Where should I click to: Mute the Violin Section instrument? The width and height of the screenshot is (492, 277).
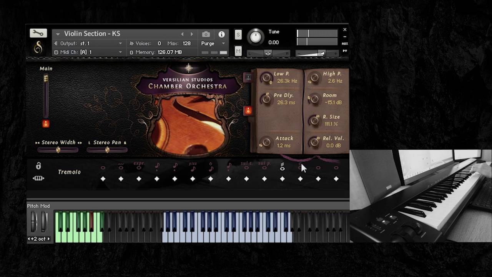[x=238, y=51]
